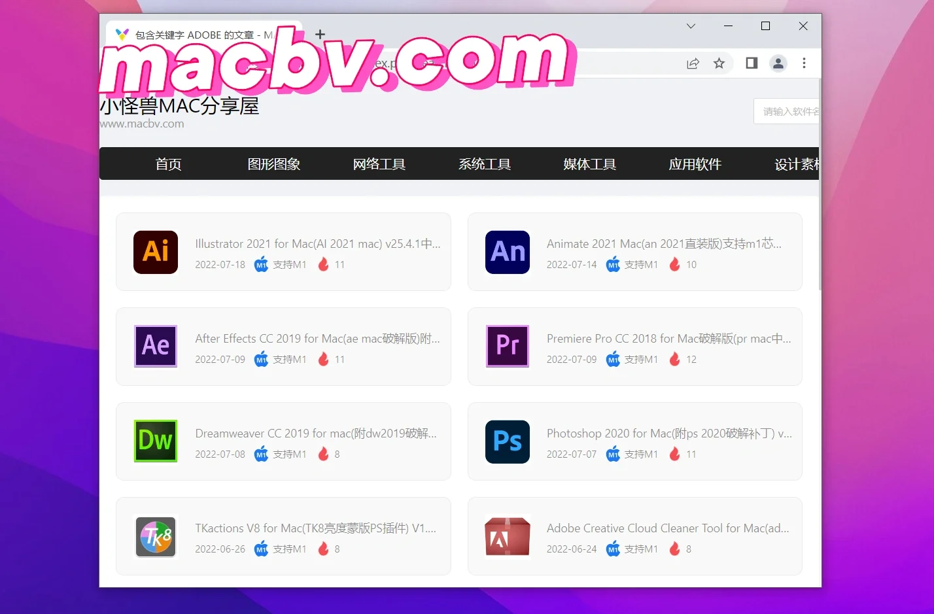Open the 图形图象 category
Image resolution: width=934 pixels, height=614 pixels.
pos(274,164)
